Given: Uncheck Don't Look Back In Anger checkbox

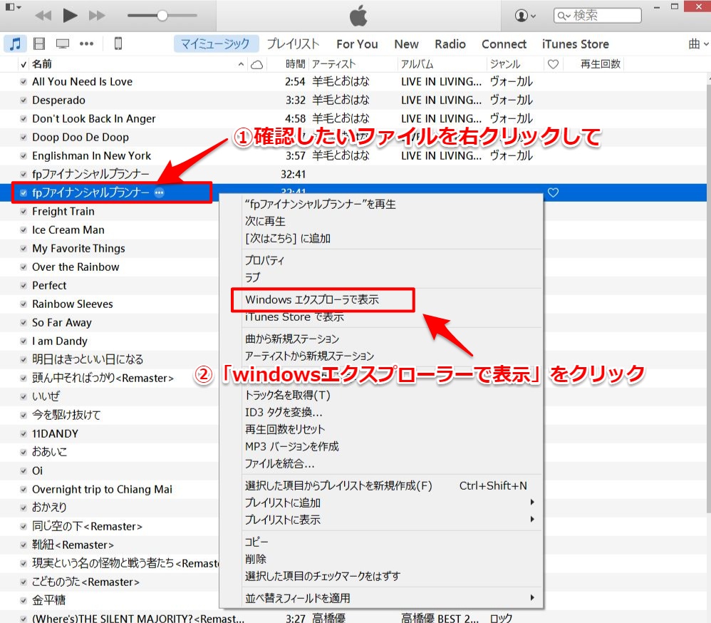Looking at the screenshot, I should pyautogui.click(x=24, y=119).
